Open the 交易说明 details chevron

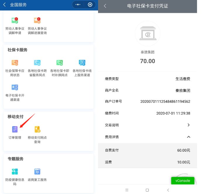[x=189, y=125]
